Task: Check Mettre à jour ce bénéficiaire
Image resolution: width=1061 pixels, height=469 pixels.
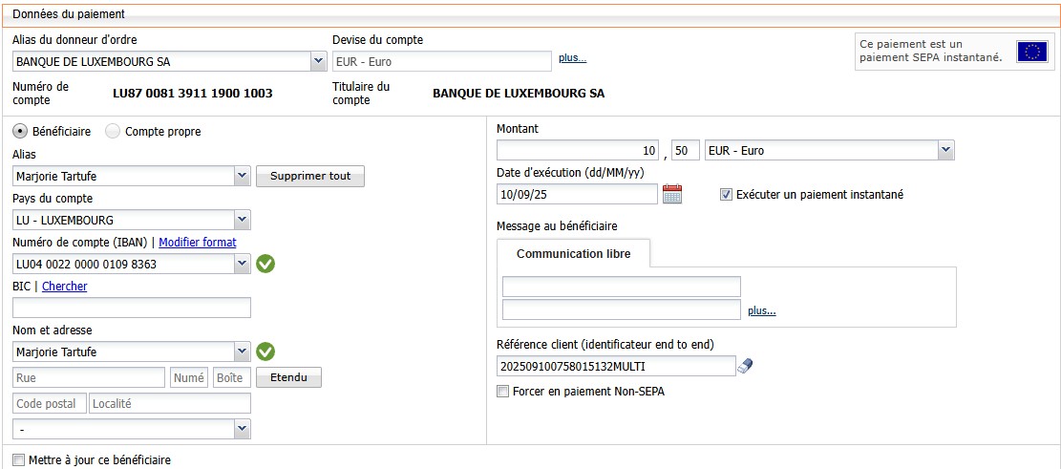Action: (x=19, y=460)
